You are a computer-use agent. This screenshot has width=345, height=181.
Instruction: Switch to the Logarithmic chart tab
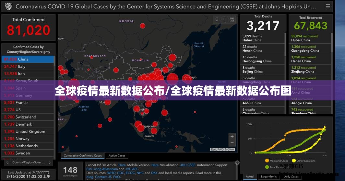[269, 176]
